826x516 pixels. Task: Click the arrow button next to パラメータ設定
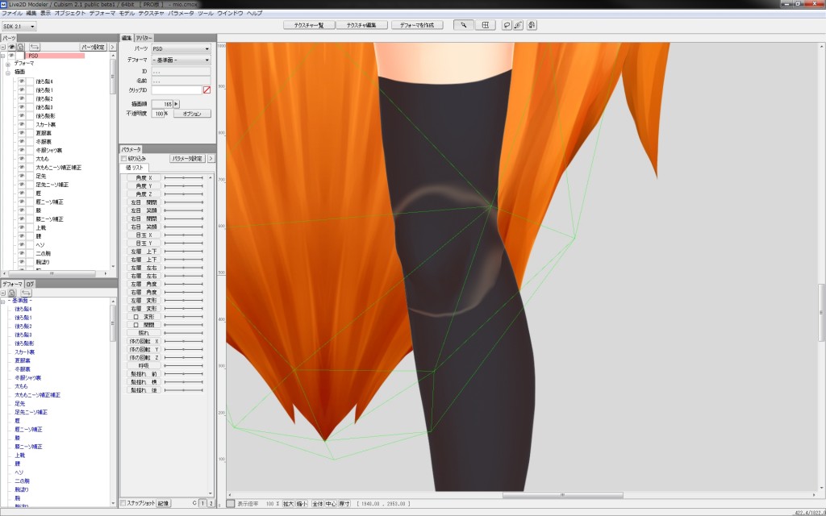(211, 159)
